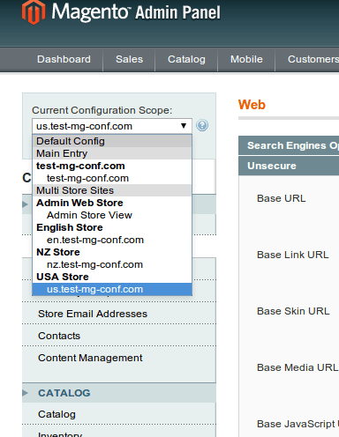Click the Base Link URL label
The width and height of the screenshot is (339, 437).
293,255
